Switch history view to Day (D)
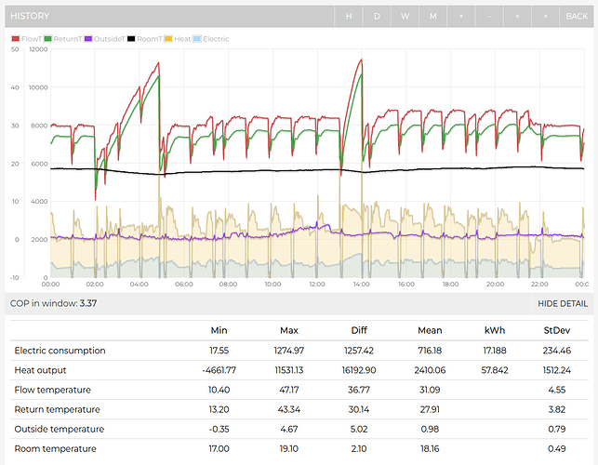 click(x=377, y=16)
